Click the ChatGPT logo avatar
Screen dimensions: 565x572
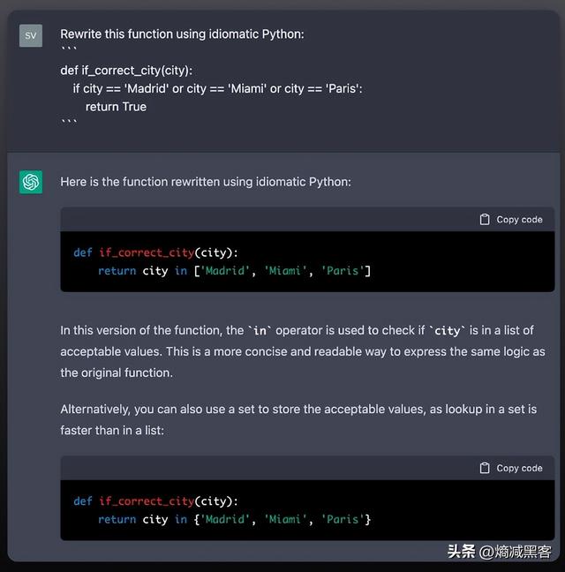pyautogui.click(x=31, y=182)
